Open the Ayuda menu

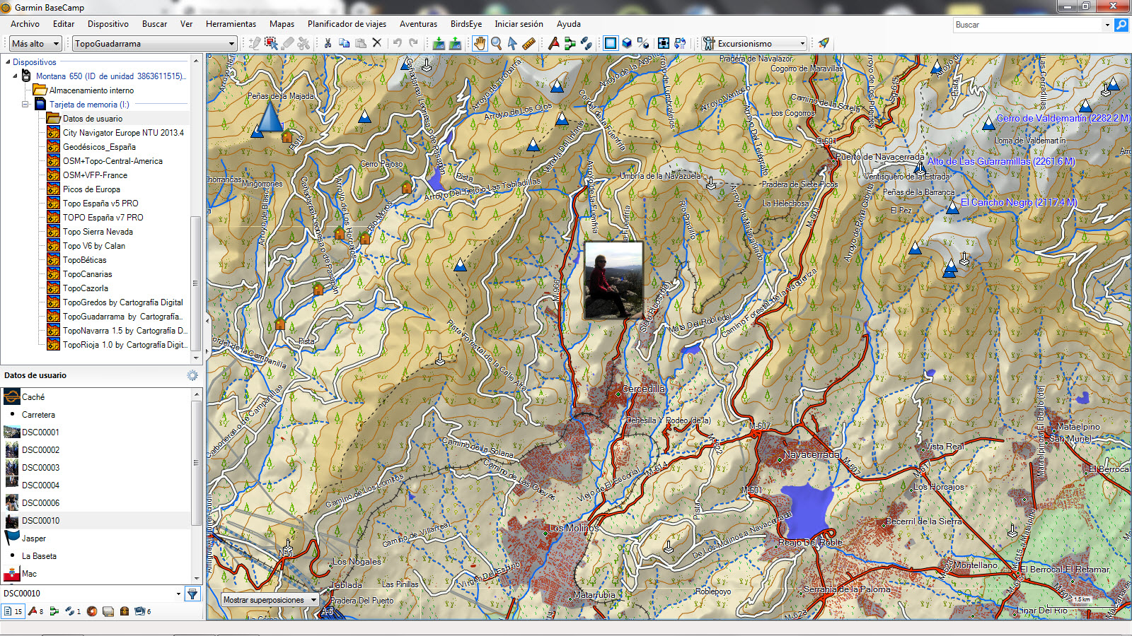click(568, 24)
